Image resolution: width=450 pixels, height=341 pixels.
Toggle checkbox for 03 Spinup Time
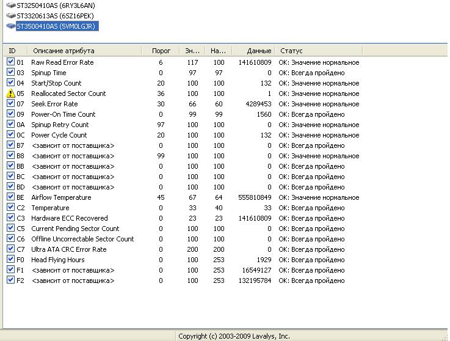coord(10,72)
